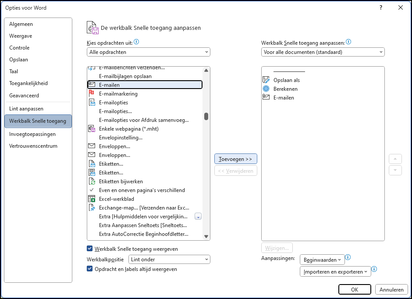Expand the Beginwaarden dropdown button

322,260
